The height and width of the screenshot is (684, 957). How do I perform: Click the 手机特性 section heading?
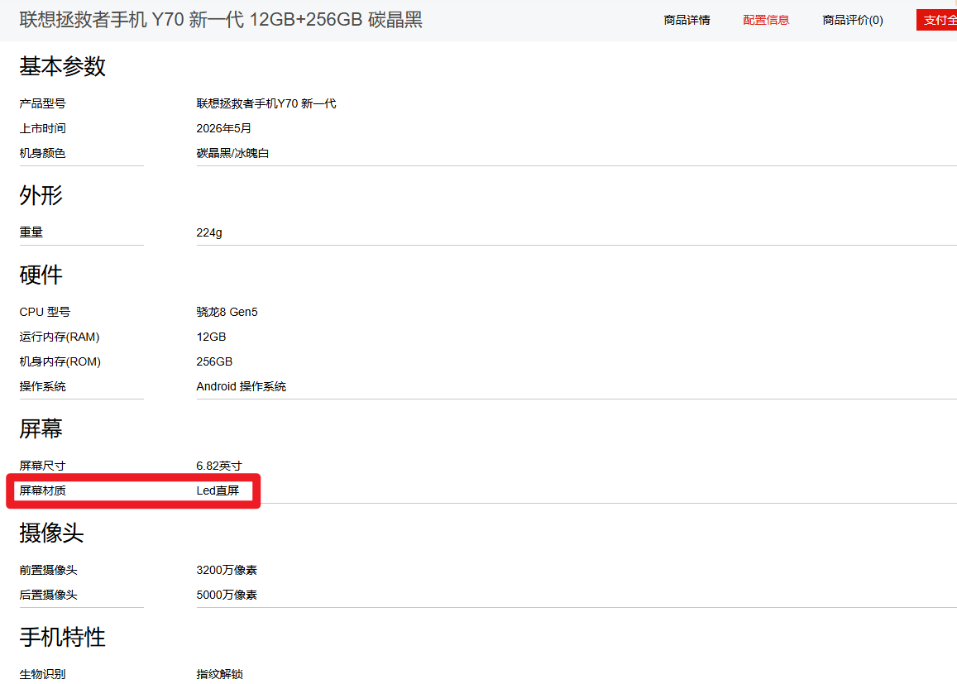pos(62,637)
